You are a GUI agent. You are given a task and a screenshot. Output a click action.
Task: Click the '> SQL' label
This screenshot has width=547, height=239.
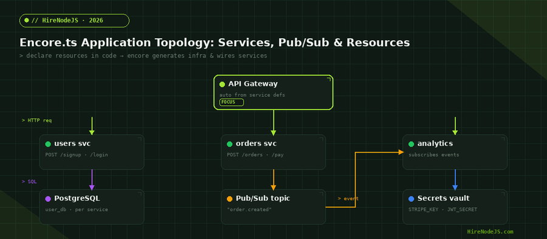pos(29,182)
